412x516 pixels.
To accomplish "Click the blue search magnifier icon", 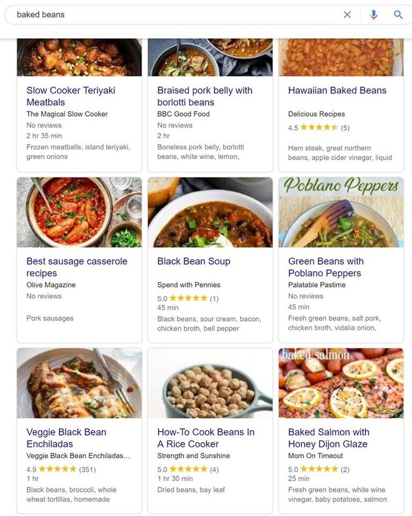I will coord(399,15).
